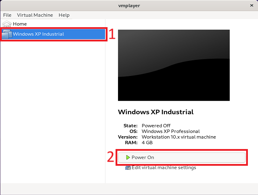Screen dimensions: 258x195
Task: Open the Virtual Machine menu
Action: 35,15
